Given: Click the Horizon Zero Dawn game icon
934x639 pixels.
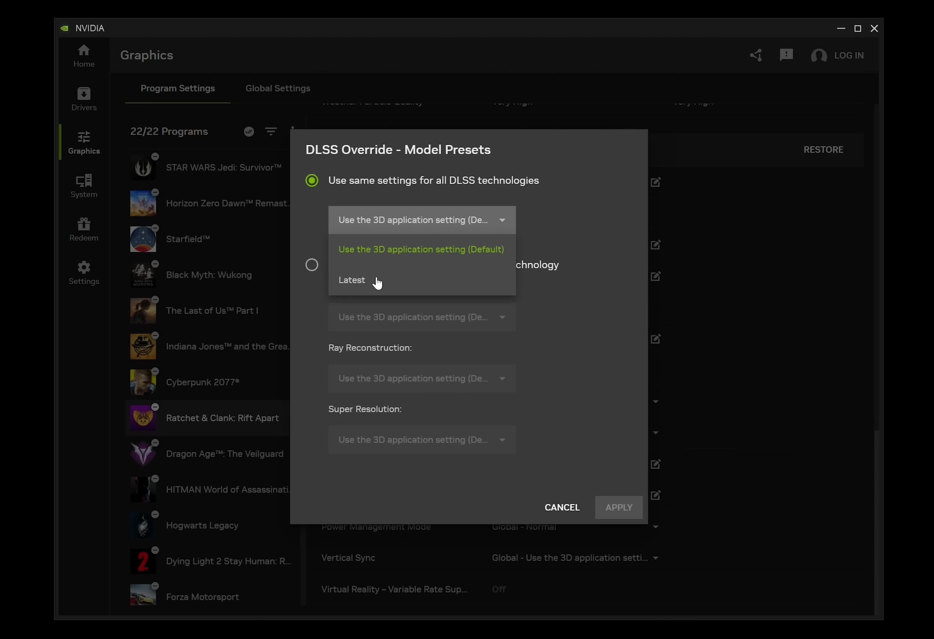Looking at the screenshot, I should [143, 203].
